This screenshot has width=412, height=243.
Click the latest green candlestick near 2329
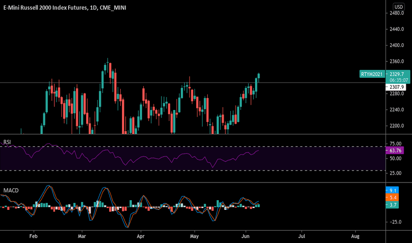[x=259, y=76]
